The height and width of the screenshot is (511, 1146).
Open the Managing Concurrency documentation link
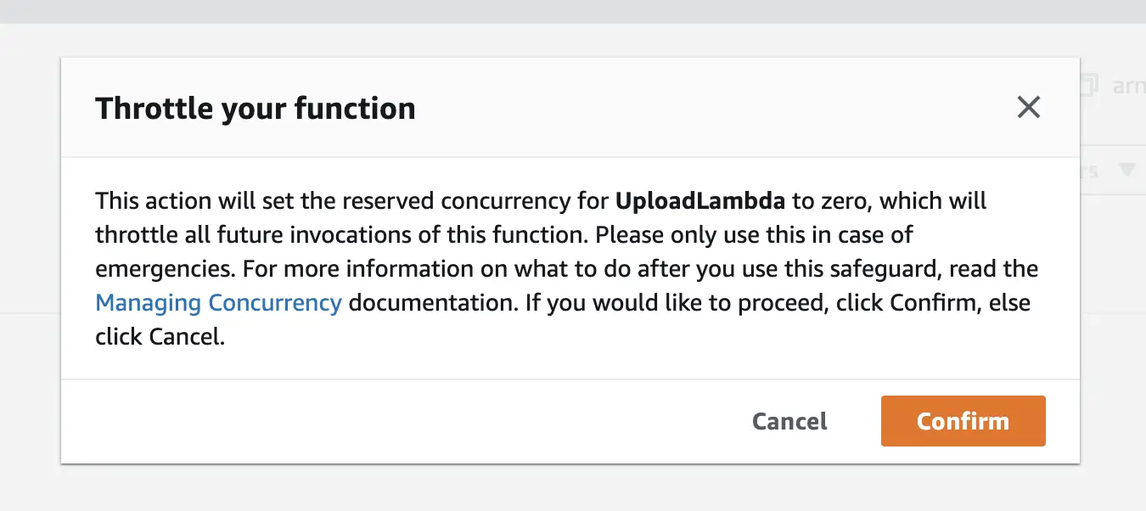tap(217, 302)
